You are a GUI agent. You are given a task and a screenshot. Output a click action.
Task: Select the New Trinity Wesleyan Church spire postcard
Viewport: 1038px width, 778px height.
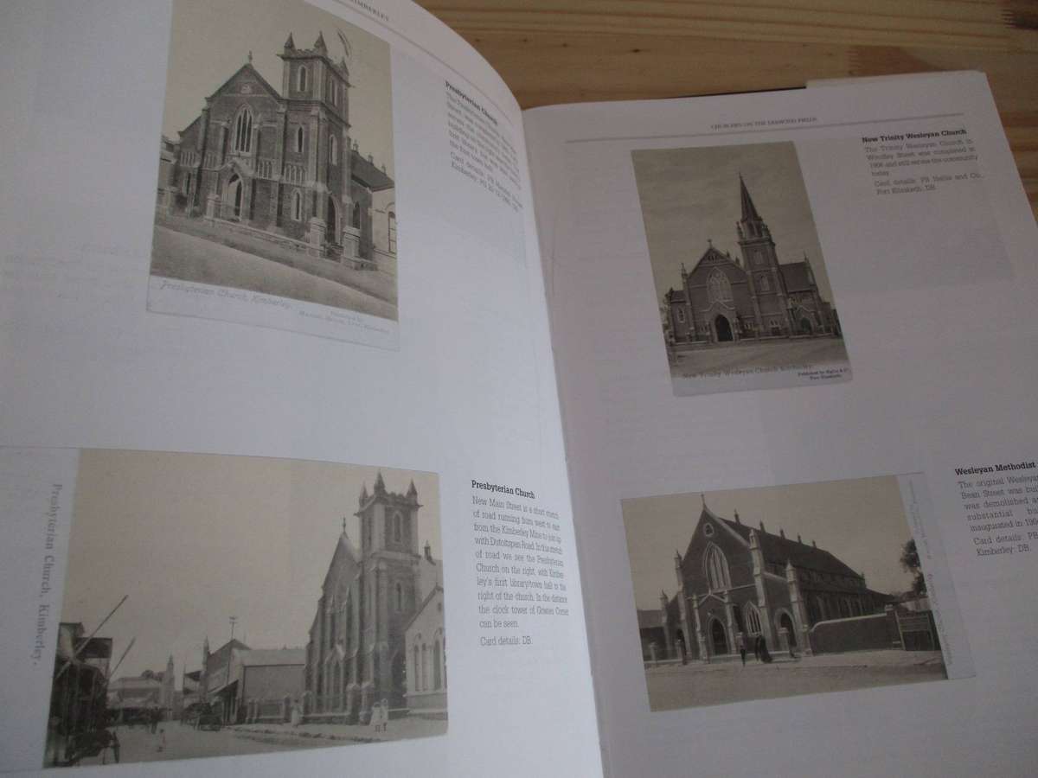click(x=740, y=268)
